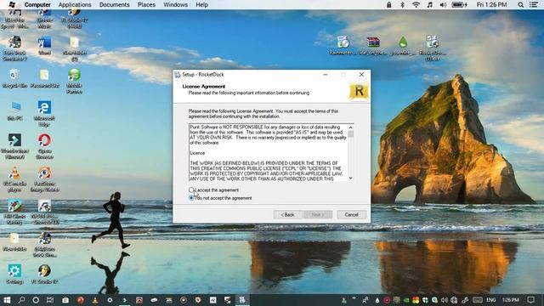Select the FastStone Image Viewer shortcut
This screenshot has width=544, height=306.
44,179
